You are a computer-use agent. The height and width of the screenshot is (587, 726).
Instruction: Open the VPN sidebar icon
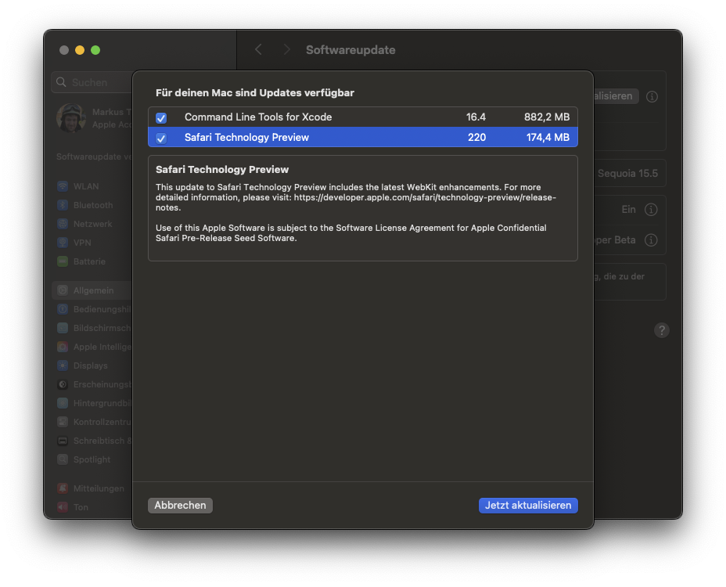point(63,243)
